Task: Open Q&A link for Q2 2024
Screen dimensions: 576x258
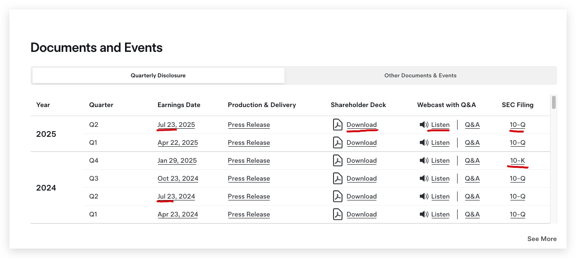Action: coord(472,197)
